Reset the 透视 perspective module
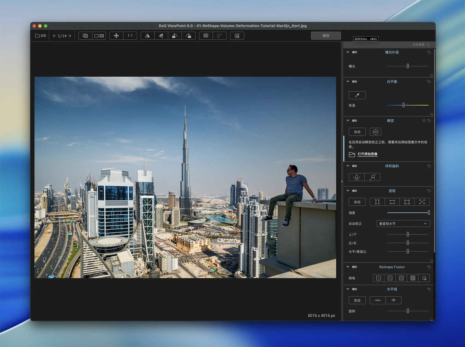 tap(429, 191)
